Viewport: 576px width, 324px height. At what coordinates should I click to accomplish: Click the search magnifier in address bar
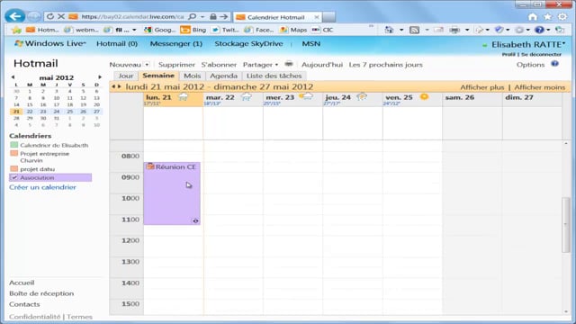tap(192, 16)
